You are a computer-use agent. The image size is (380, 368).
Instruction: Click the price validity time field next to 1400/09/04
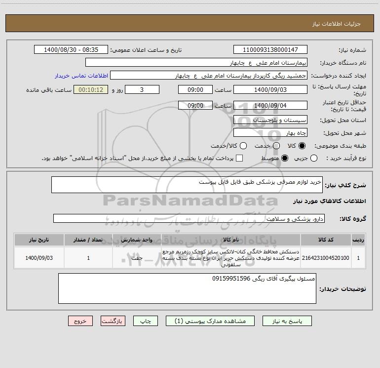[195, 105]
